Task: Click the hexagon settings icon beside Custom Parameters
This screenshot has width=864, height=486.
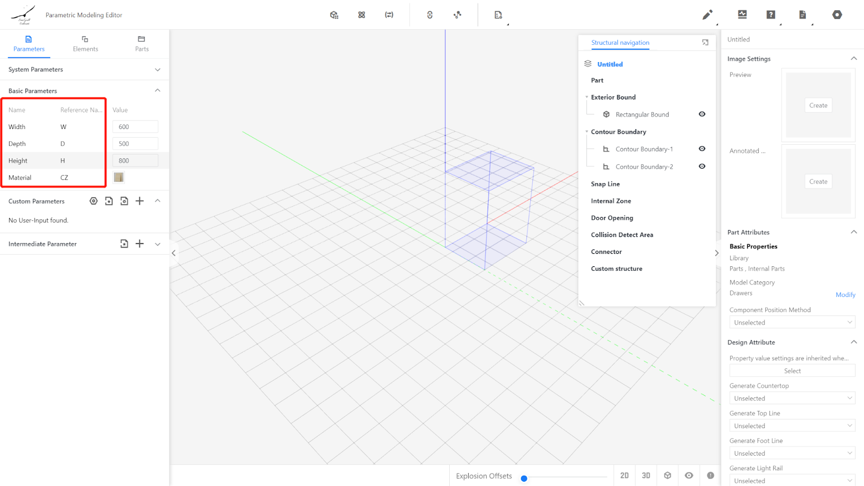Action: pyautogui.click(x=93, y=201)
